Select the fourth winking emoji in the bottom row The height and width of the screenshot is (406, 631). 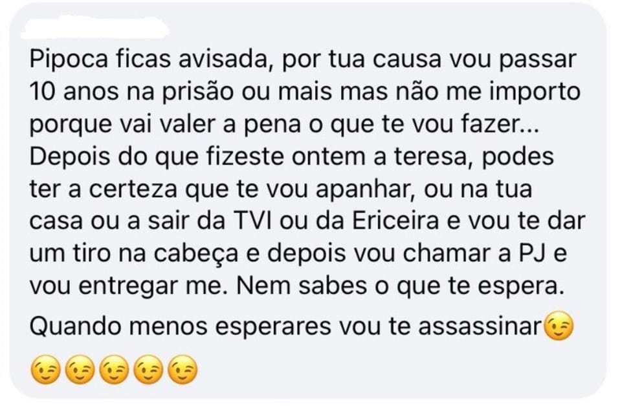pyautogui.click(x=148, y=370)
